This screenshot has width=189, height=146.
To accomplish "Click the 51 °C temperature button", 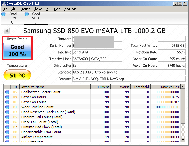I will 17,75.
